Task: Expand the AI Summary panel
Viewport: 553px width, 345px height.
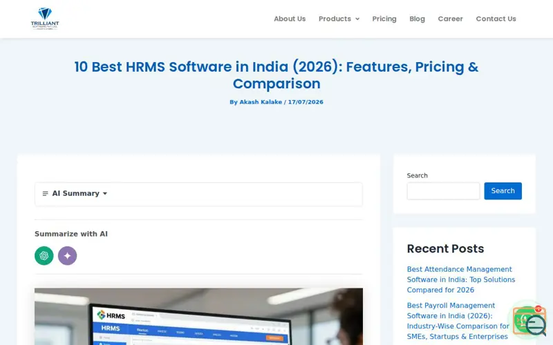Action: tap(198, 194)
